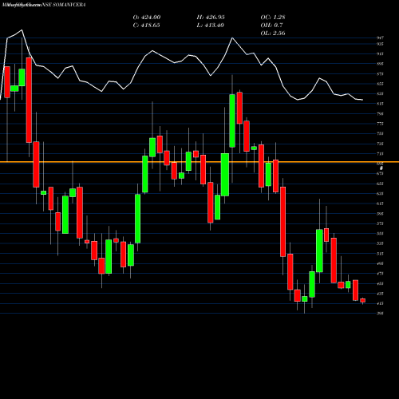Click the 947 price axis label
This screenshot has width=399, height=399.
(x=380, y=38)
